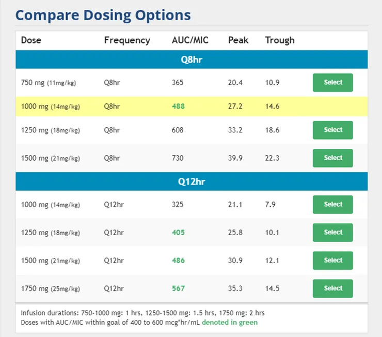This screenshot has width=382, height=337.
Task: Pick the 1250 mg Q12hr Select button
Action: [332, 233]
